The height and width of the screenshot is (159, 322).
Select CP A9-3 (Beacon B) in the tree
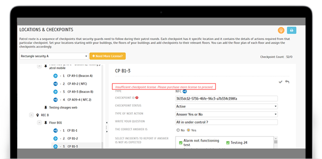click(x=80, y=92)
